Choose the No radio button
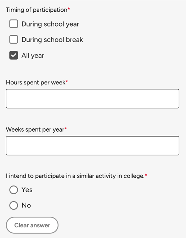This screenshot has width=186, height=238. click(14, 205)
